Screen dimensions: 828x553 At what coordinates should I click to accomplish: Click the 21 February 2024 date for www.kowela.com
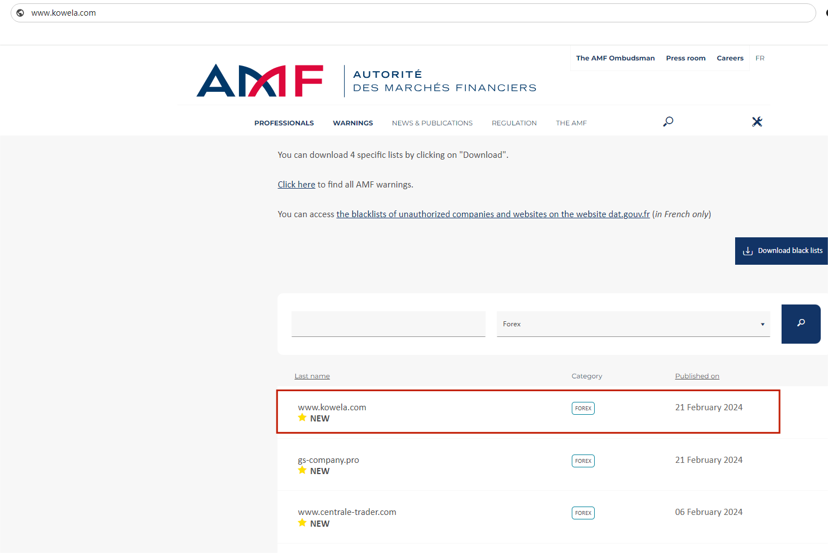709,407
